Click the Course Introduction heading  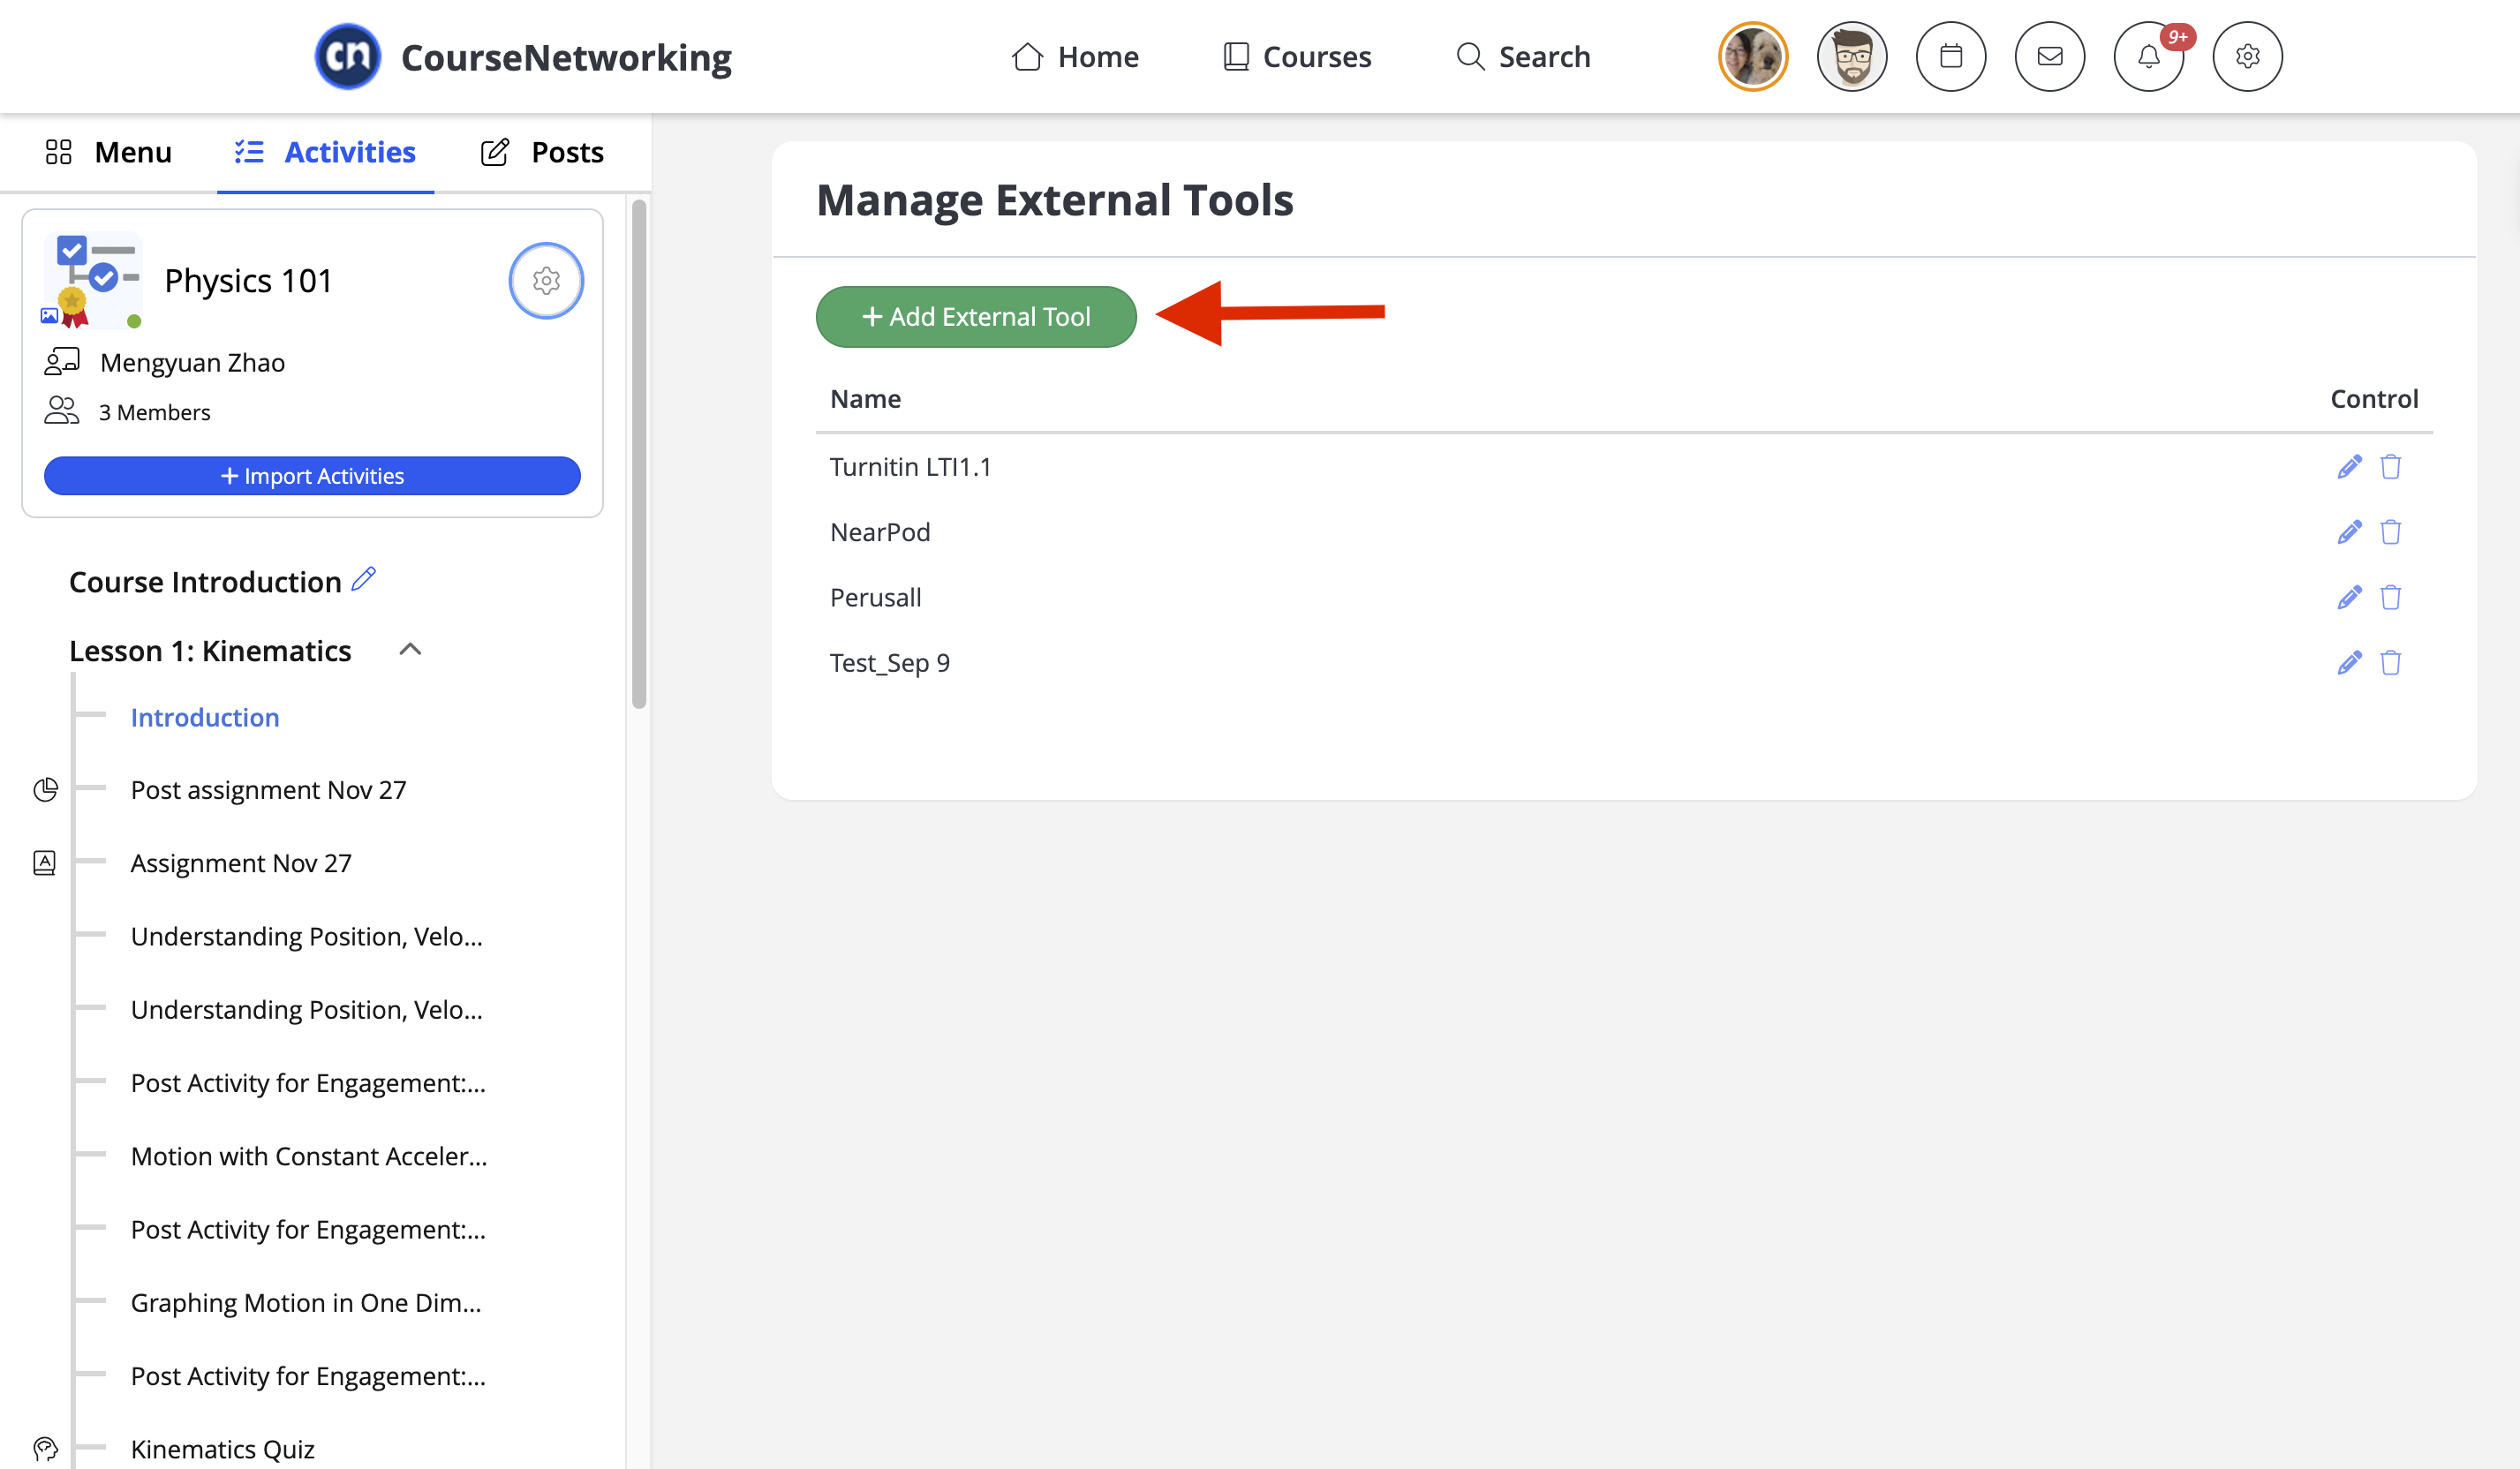coord(205,582)
